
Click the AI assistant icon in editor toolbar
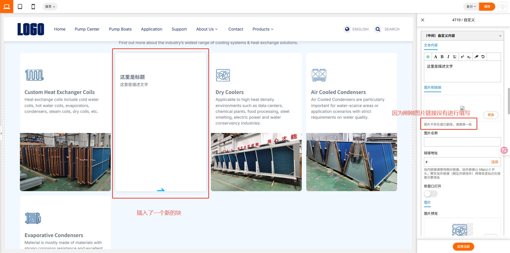[x=428, y=57]
